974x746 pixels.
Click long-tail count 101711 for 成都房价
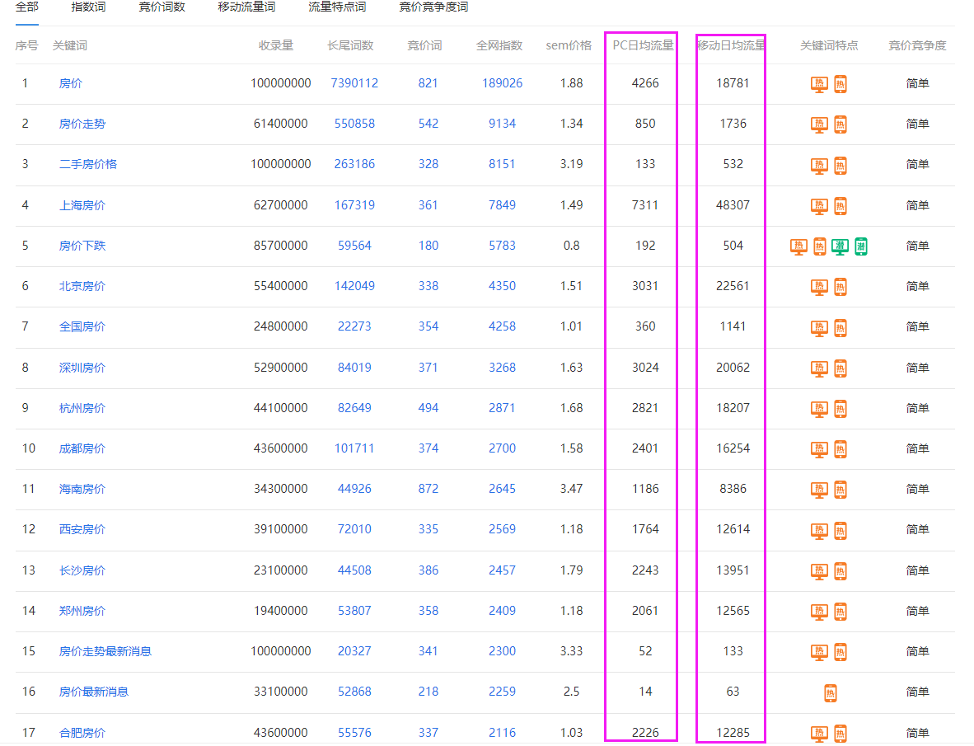(x=354, y=448)
